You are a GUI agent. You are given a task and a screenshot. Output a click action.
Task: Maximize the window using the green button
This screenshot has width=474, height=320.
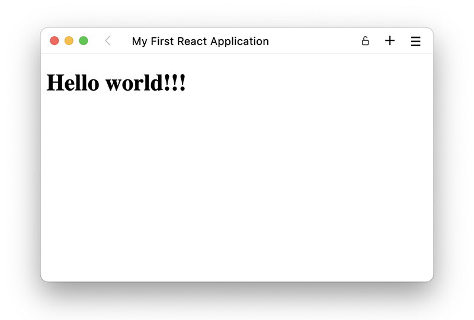click(84, 41)
